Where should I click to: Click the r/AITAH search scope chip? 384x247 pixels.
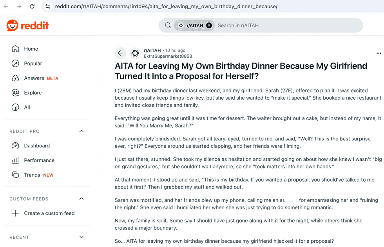coord(194,25)
